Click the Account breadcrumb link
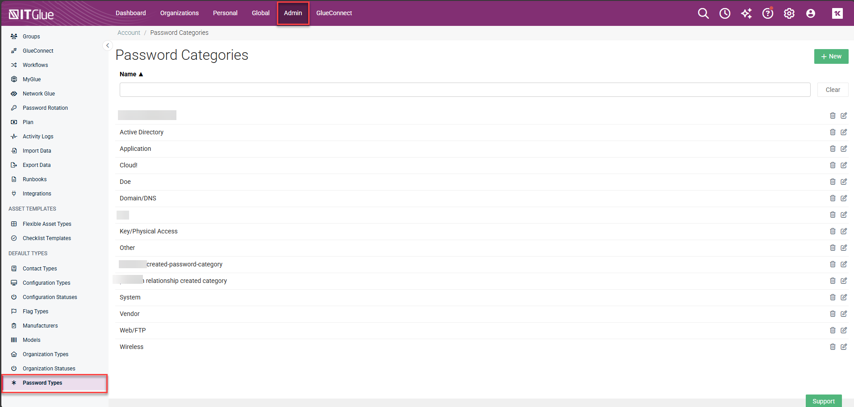 coord(129,33)
